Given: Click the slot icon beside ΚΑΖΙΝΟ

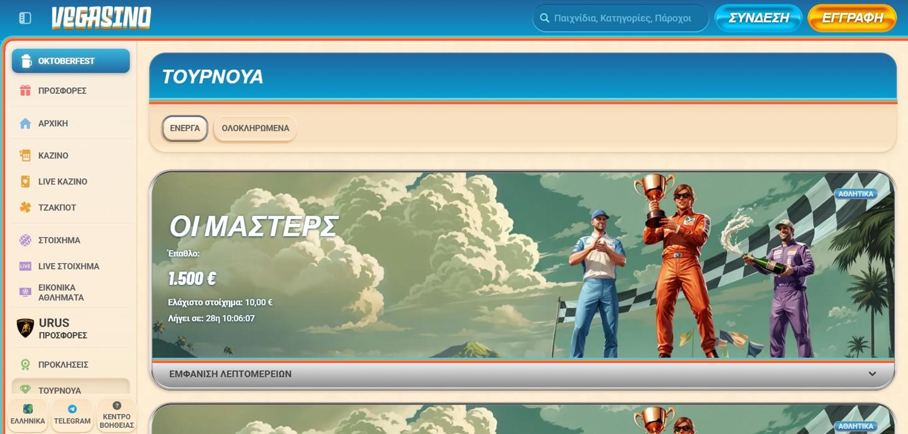Looking at the screenshot, I should 25,155.
